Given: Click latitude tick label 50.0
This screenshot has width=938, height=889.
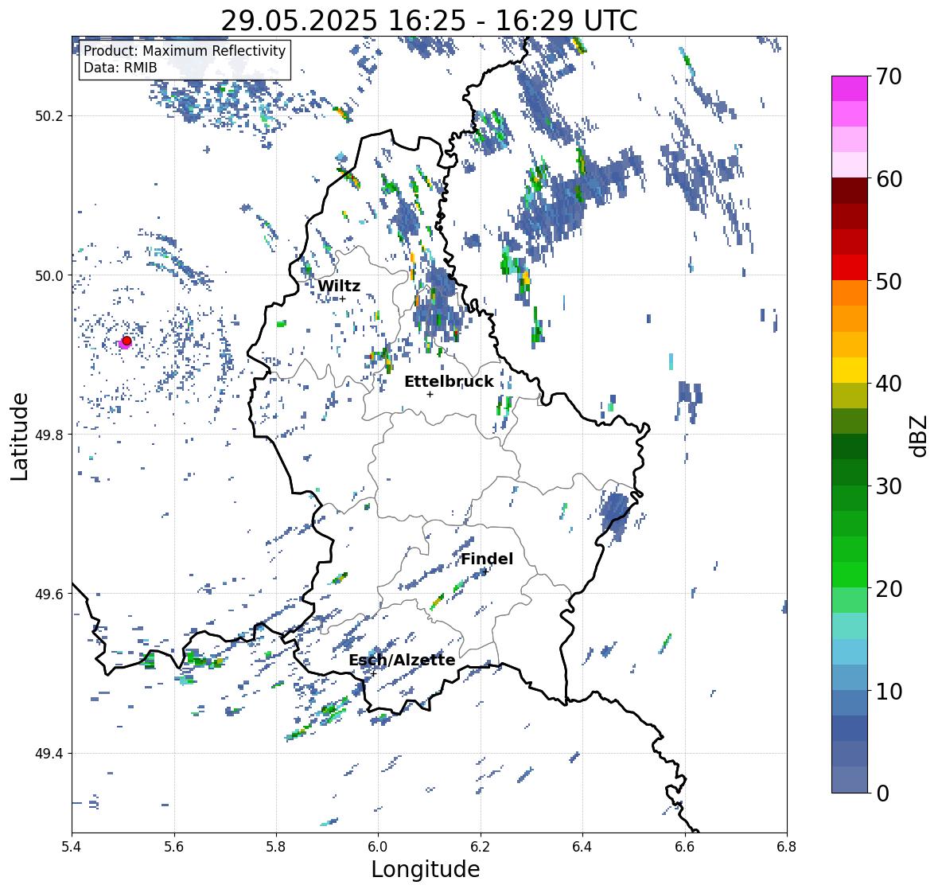Looking at the screenshot, I should click(x=49, y=276).
